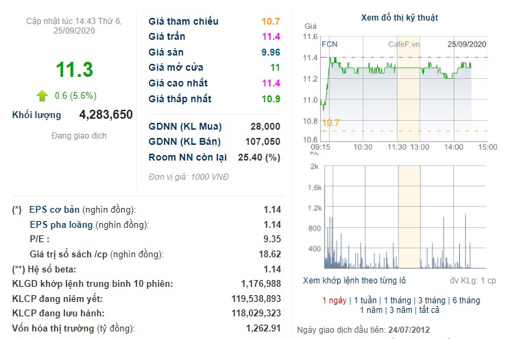Click the Khối lượng value 4,283,650
The image size is (512, 339).
pos(106,115)
